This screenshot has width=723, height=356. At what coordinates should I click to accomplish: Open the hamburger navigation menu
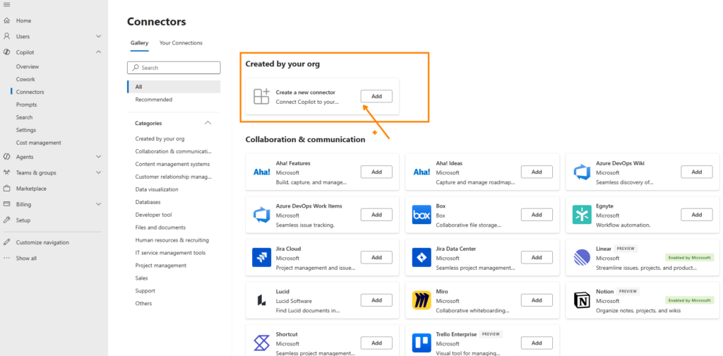point(6,5)
